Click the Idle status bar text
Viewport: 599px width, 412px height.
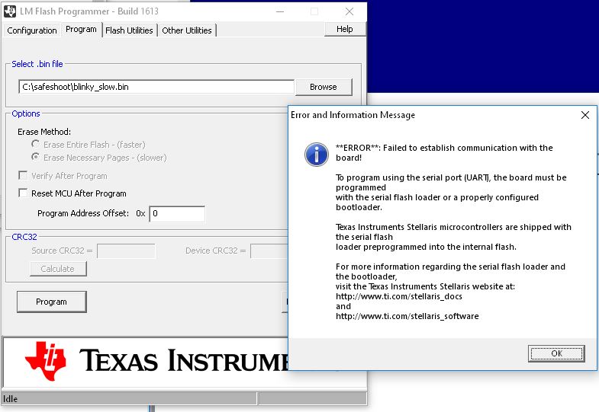pyautogui.click(x=11, y=399)
